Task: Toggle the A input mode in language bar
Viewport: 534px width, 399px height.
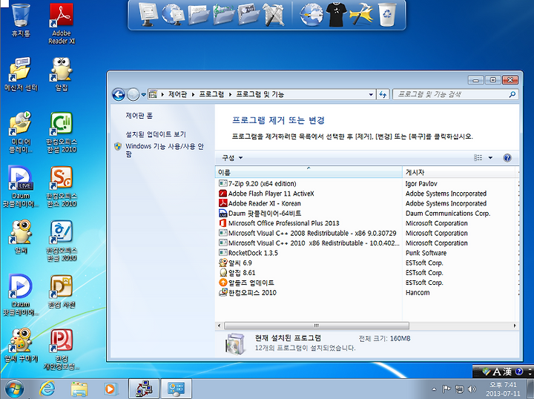Action: click(497, 372)
